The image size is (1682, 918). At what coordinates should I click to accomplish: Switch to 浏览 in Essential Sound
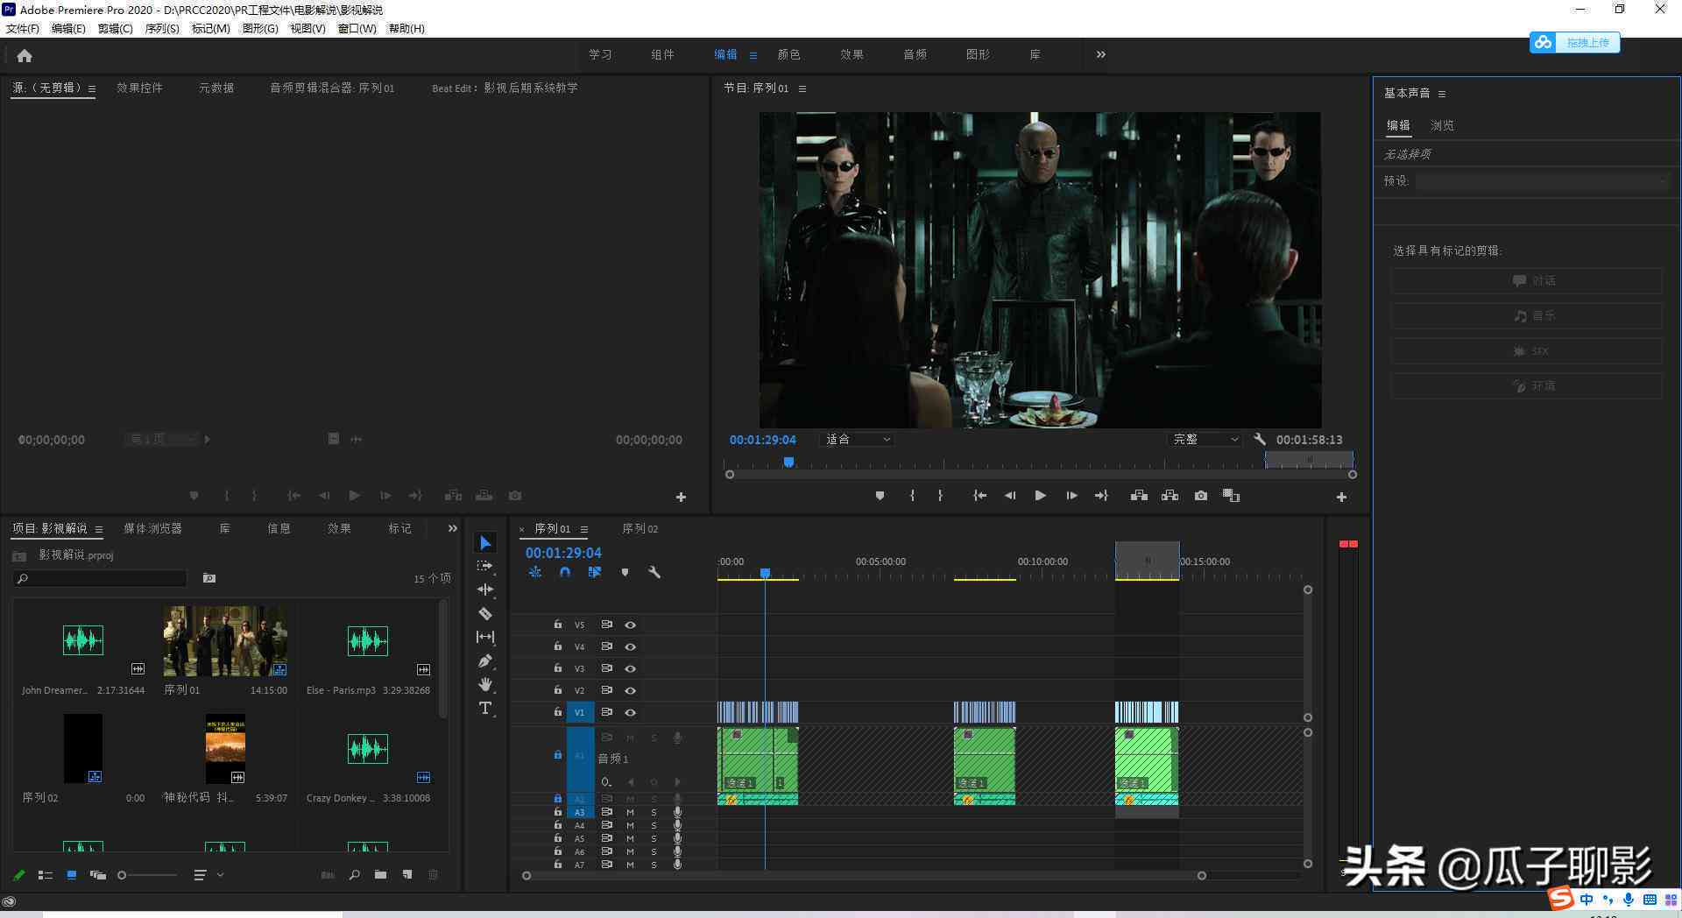coord(1442,125)
